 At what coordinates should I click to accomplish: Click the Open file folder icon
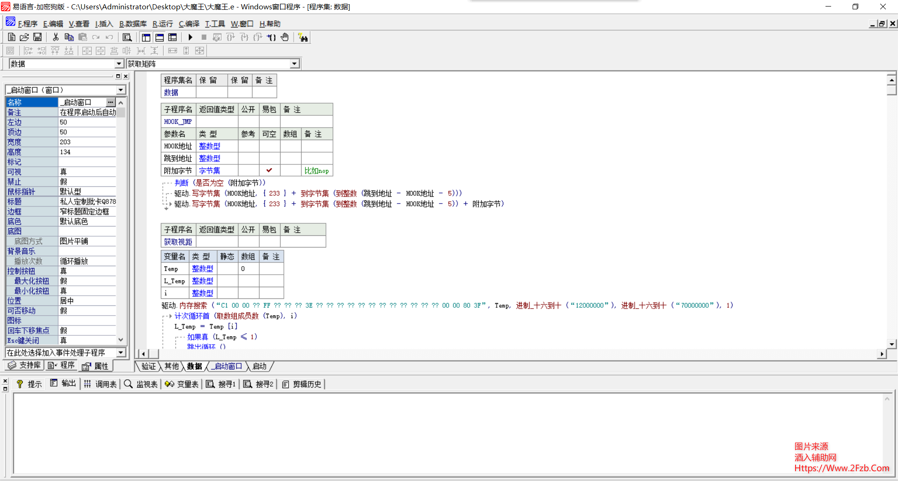[24, 37]
